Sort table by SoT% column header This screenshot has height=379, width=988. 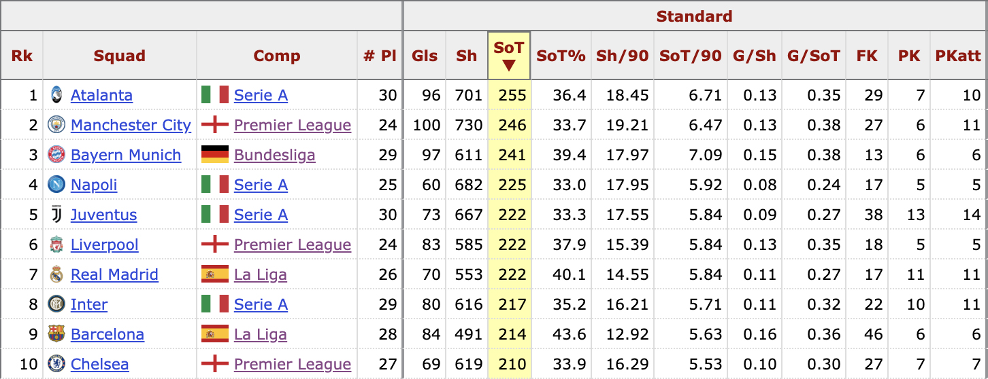tap(561, 56)
